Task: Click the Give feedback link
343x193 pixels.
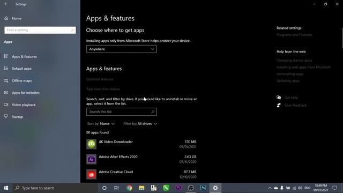Action: click(295, 105)
